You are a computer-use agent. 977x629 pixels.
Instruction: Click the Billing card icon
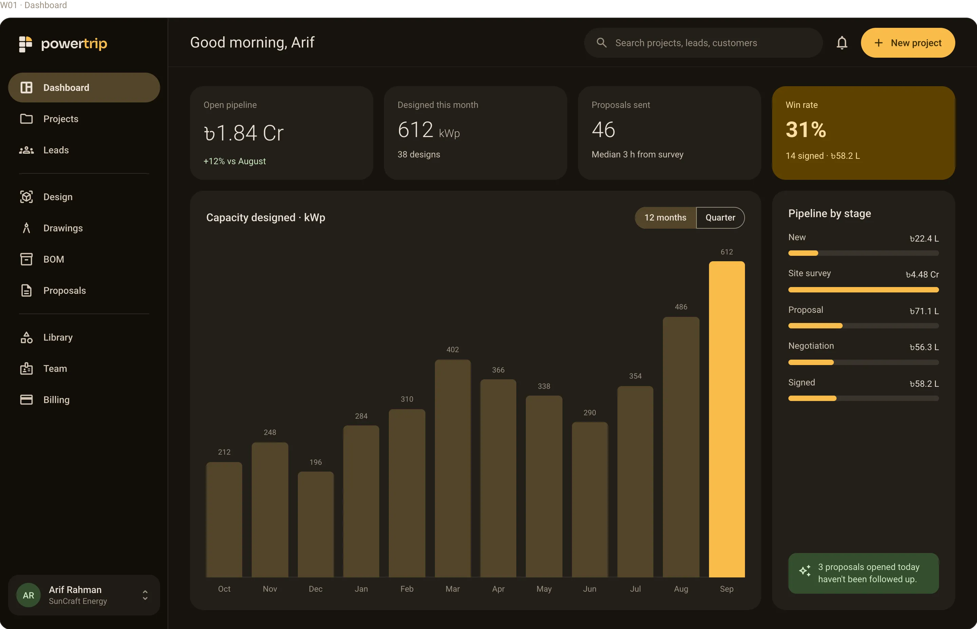click(x=26, y=399)
